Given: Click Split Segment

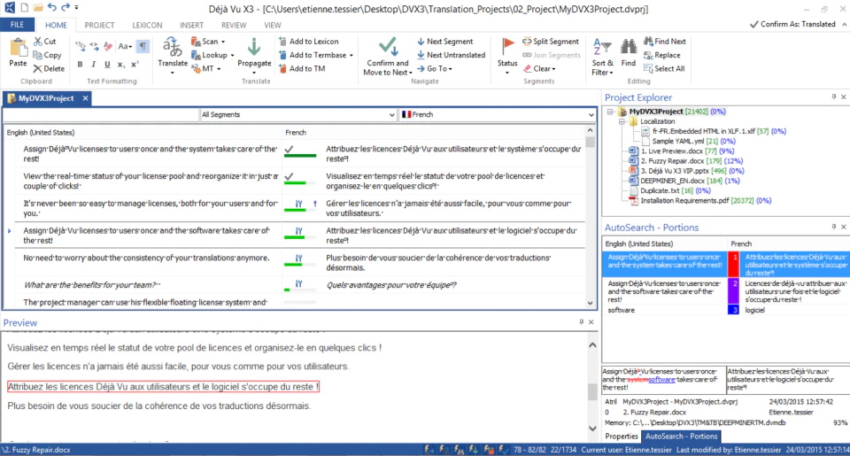Looking at the screenshot, I should 551,42.
